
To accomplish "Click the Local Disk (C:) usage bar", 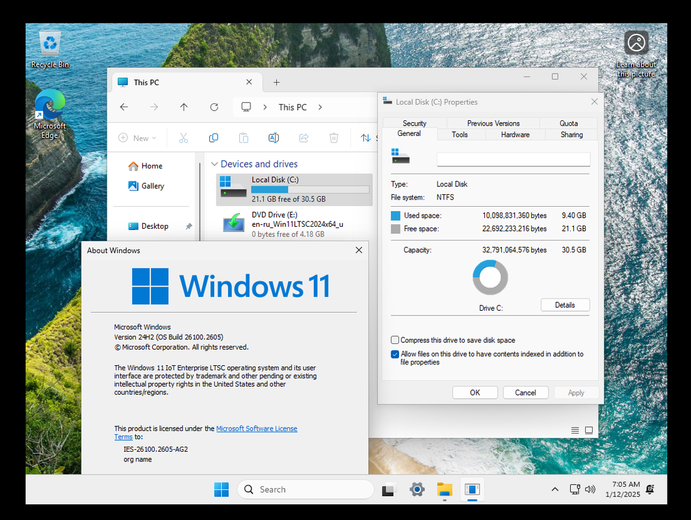I will 310,190.
